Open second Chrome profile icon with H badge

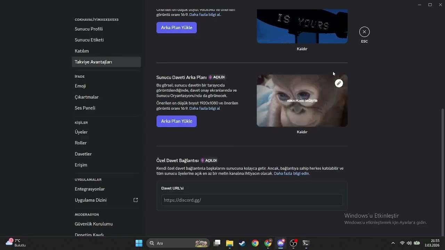tap(268, 243)
